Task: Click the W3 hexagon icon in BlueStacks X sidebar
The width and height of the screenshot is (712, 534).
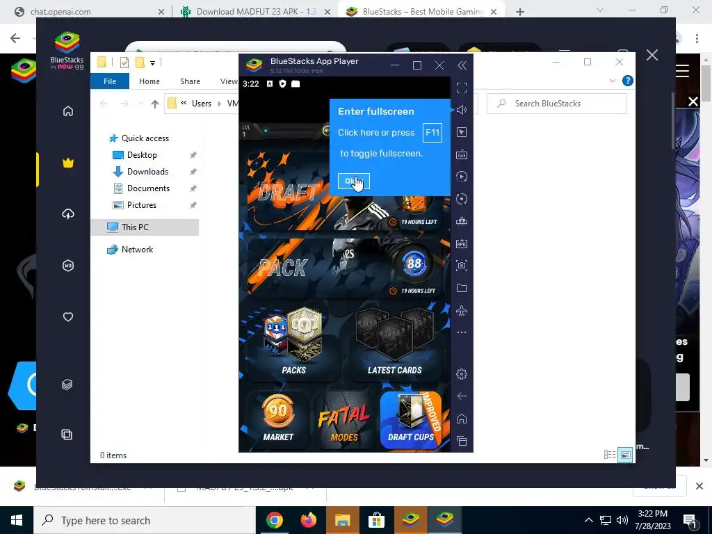Action: 68,266
